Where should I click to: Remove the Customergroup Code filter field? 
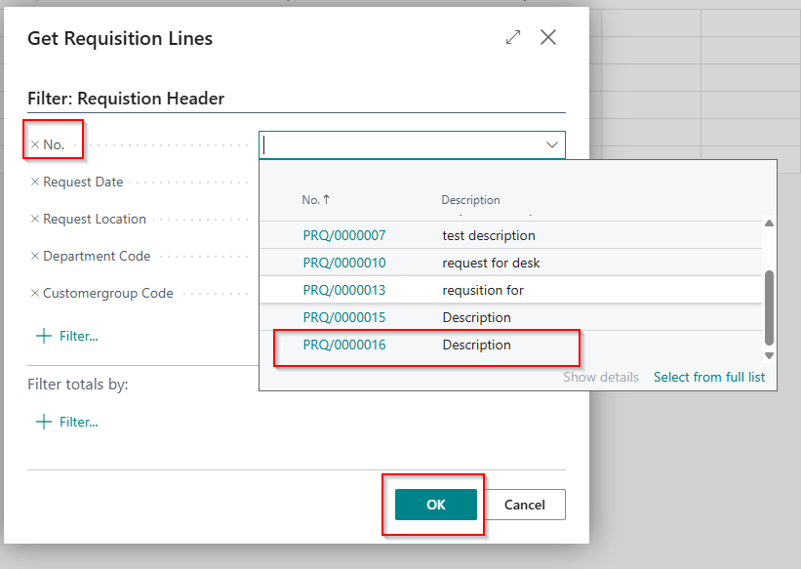pos(35,293)
